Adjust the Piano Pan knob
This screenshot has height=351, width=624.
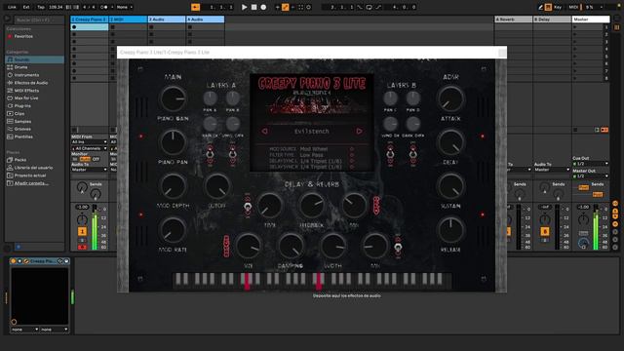pos(174,142)
